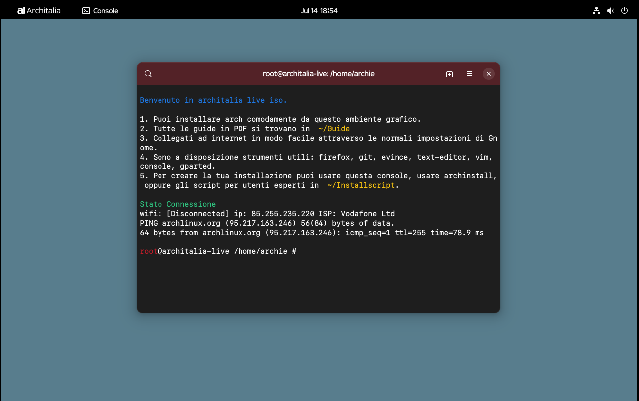Open the Console app menu label
This screenshot has width=639, height=401.
tap(105, 10)
